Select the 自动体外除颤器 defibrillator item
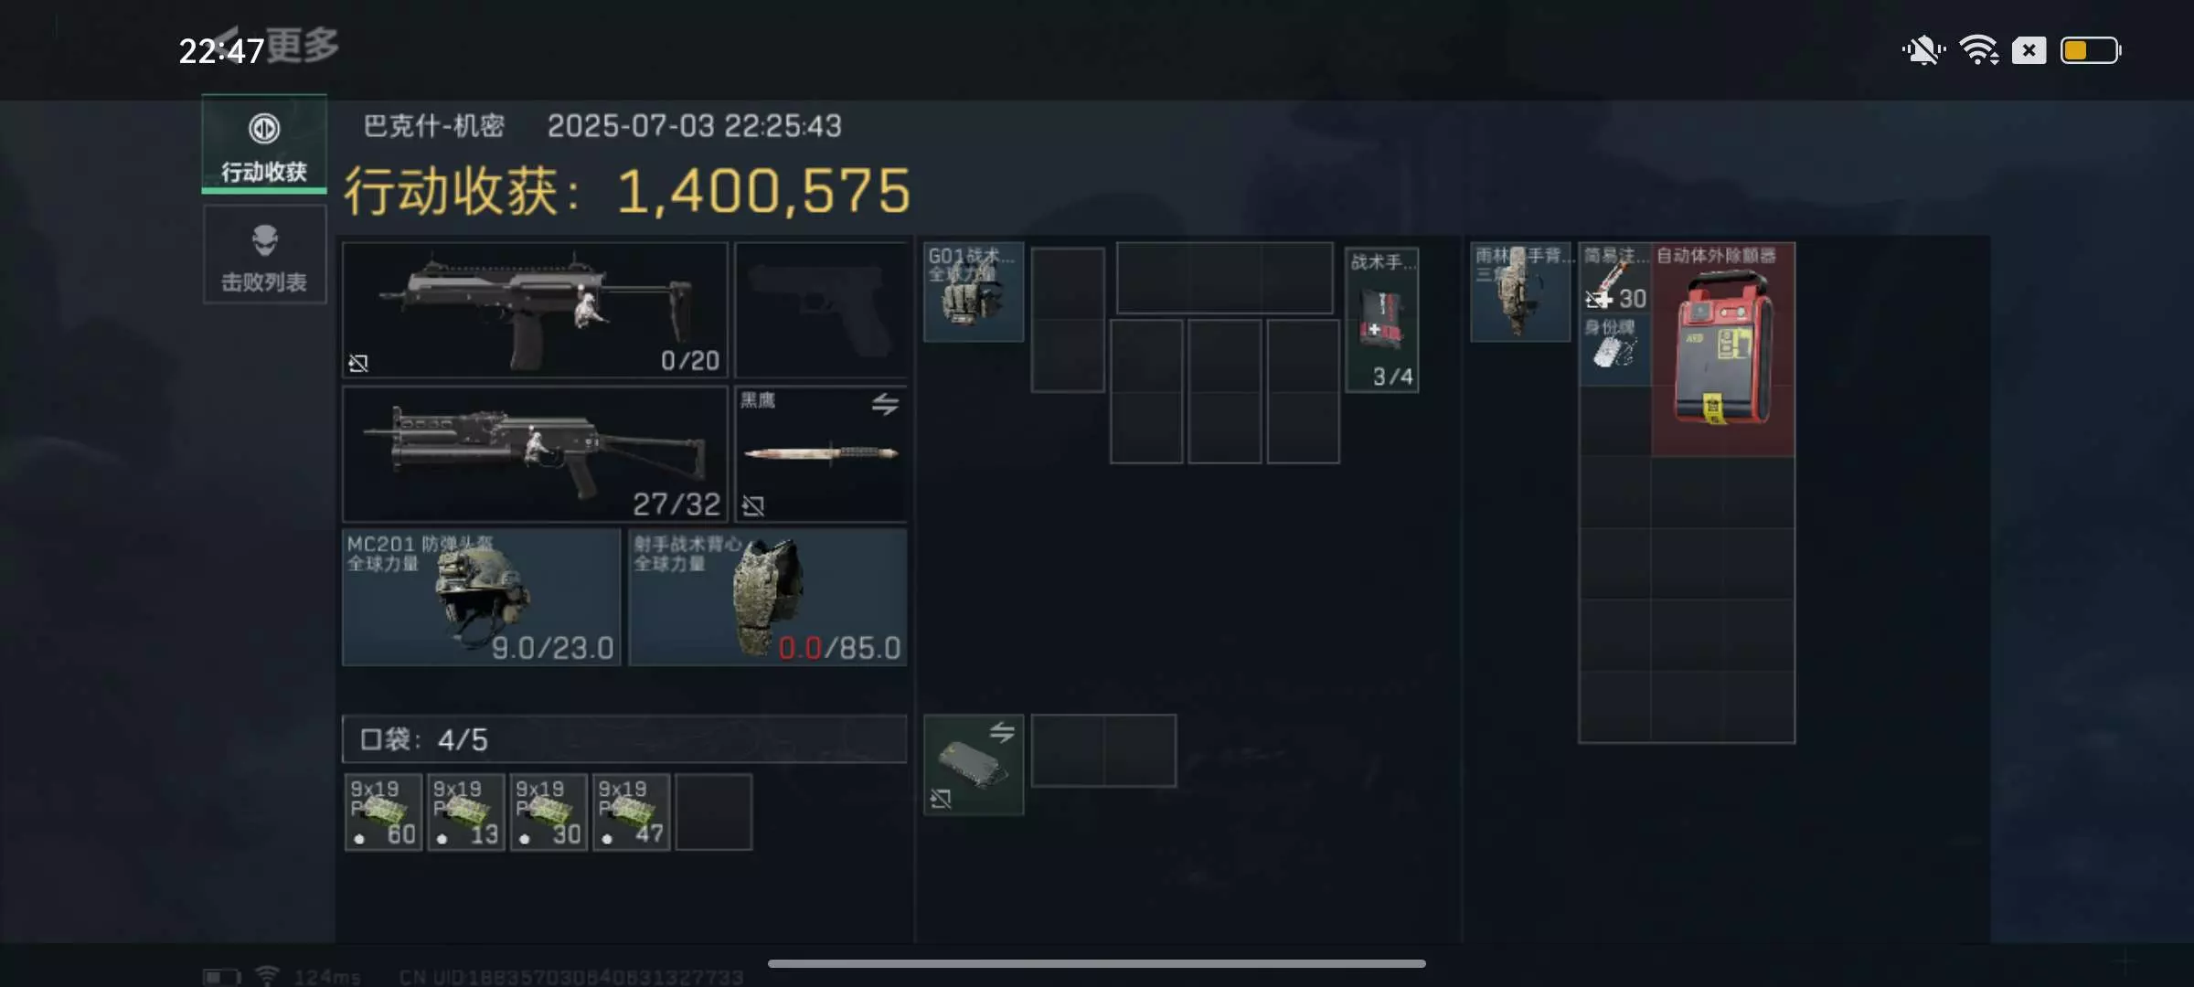The height and width of the screenshot is (987, 2194). (x=1723, y=349)
